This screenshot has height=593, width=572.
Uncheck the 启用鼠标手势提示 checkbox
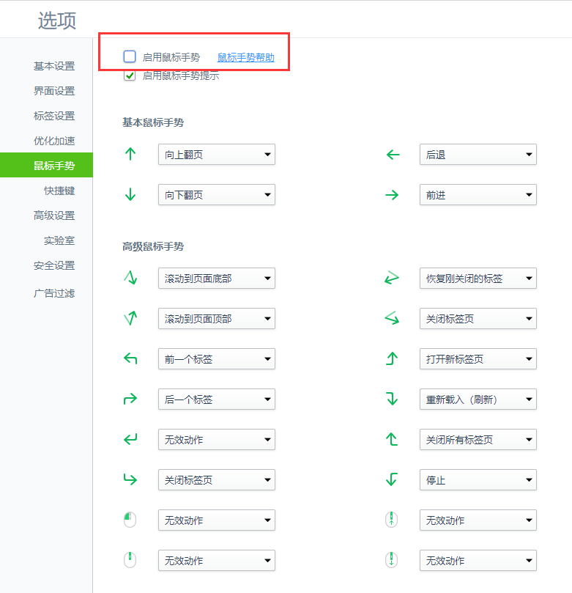coord(130,75)
